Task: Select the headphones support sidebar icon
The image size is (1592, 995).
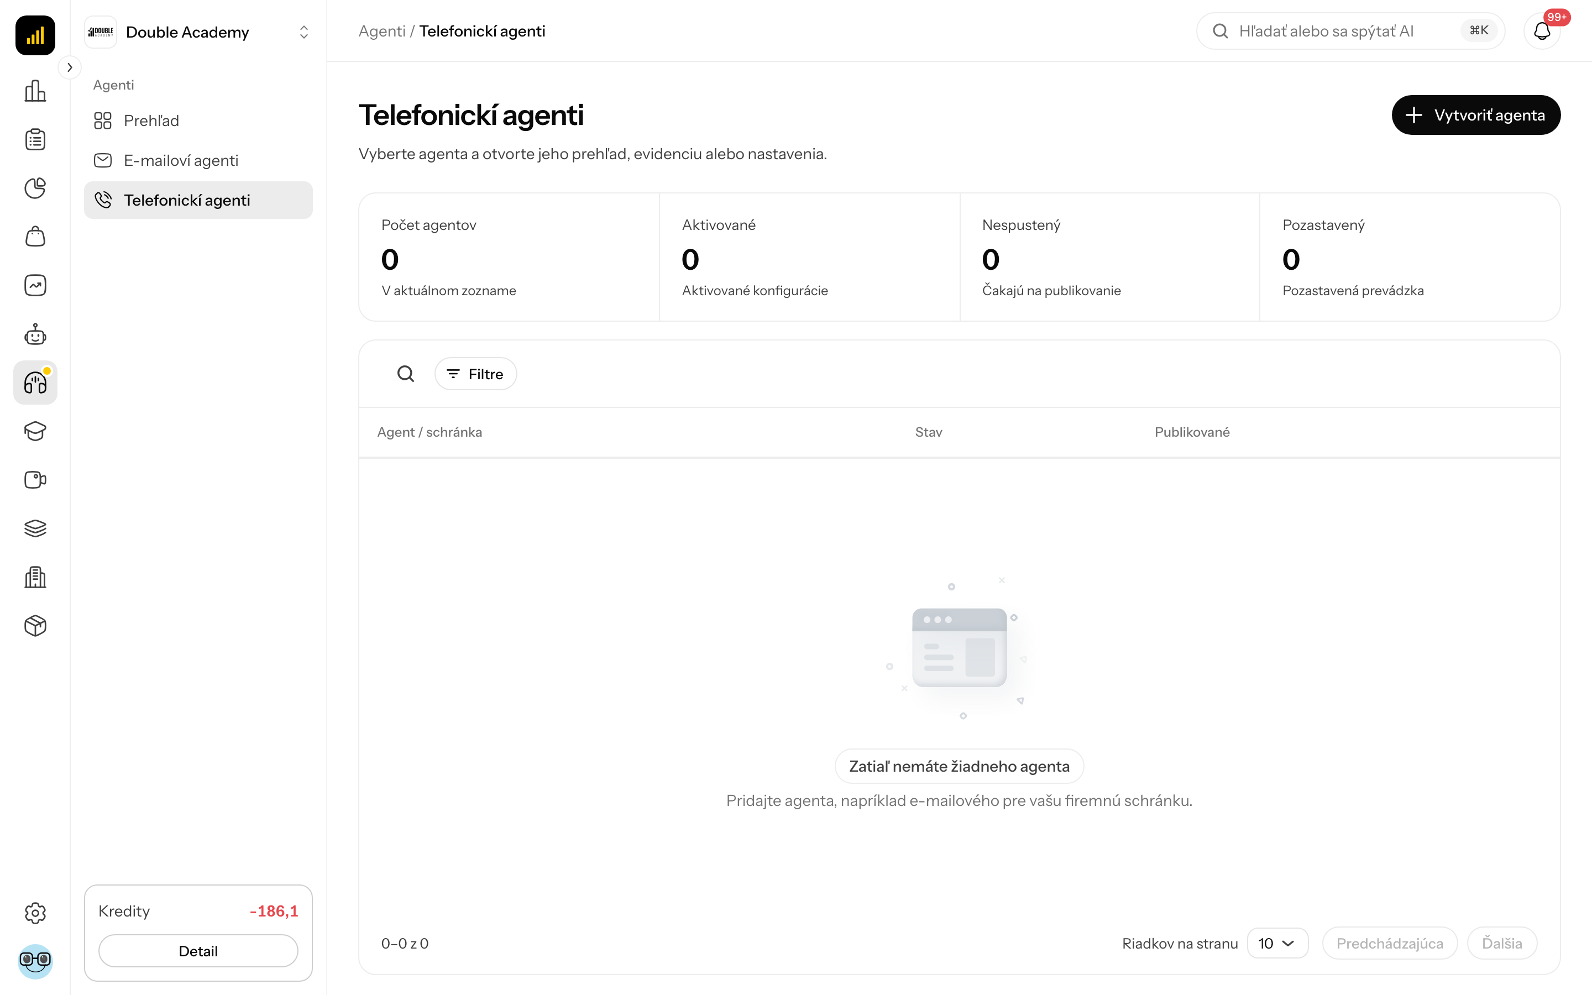Action: click(x=35, y=383)
